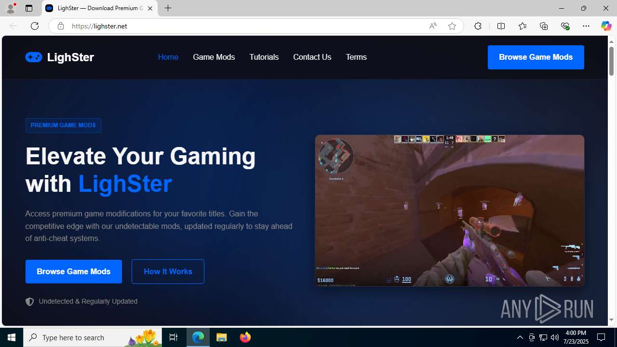Click the How It Works button
The height and width of the screenshot is (347, 617).
coord(168,271)
